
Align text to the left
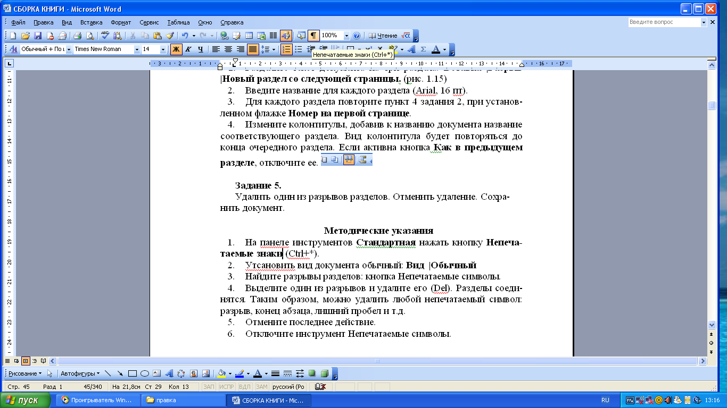(216, 49)
